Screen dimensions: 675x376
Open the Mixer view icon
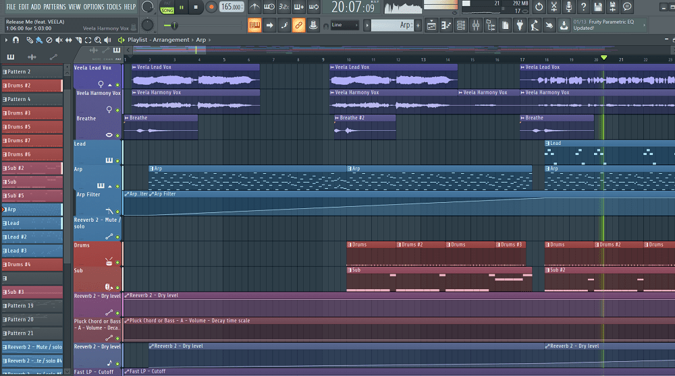tap(476, 26)
